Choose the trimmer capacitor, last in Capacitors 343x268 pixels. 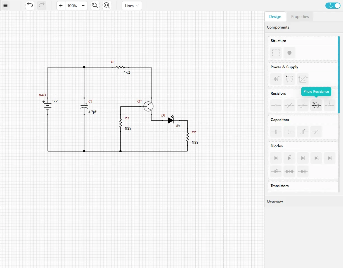pyautogui.click(x=316, y=132)
